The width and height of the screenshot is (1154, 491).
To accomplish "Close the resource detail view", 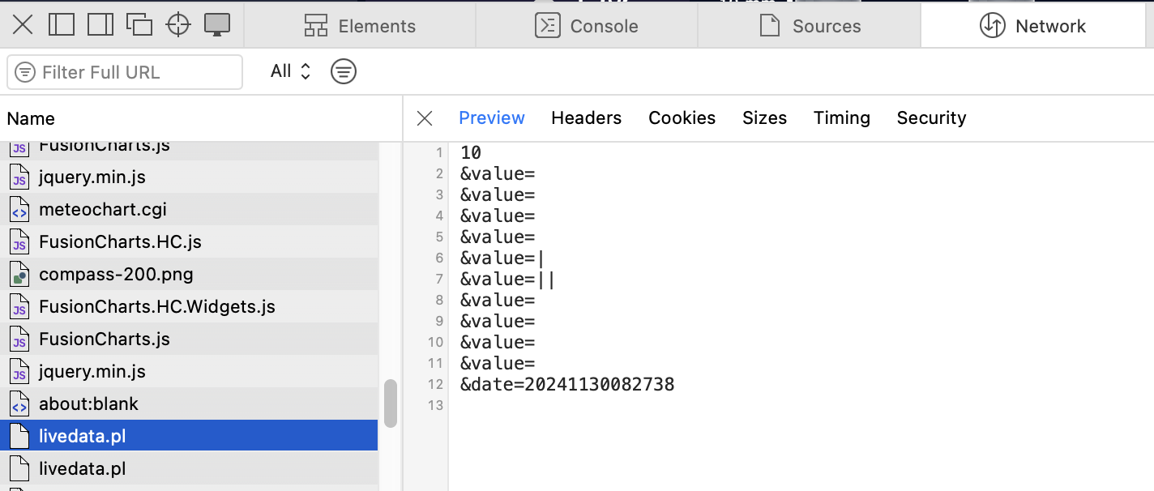I will [x=425, y=118].
